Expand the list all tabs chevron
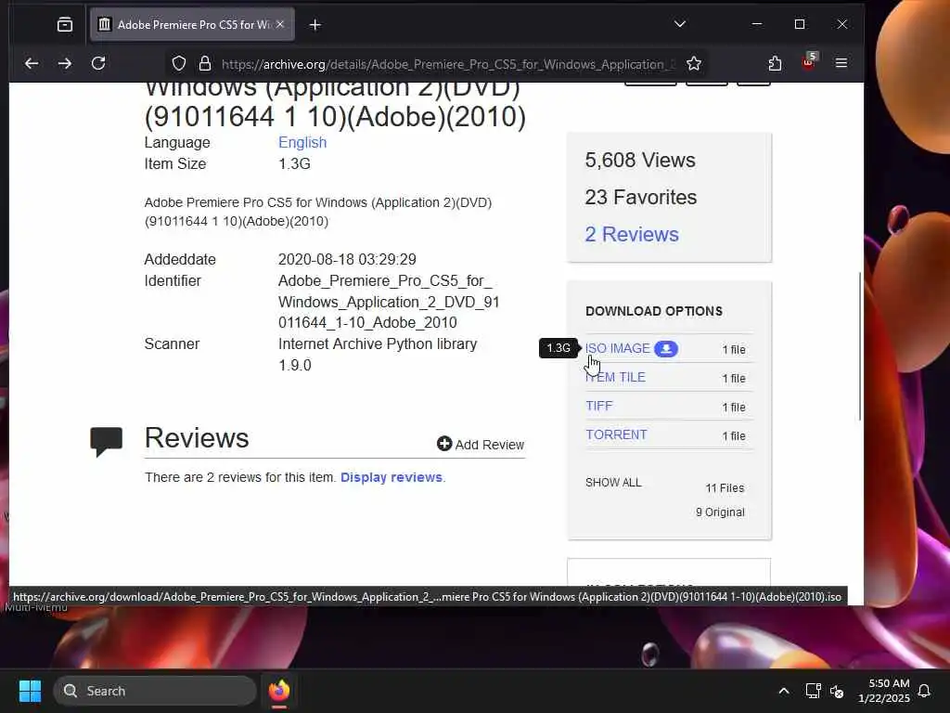Viewport: 950px width, 713px height. [x=680, y=24]
